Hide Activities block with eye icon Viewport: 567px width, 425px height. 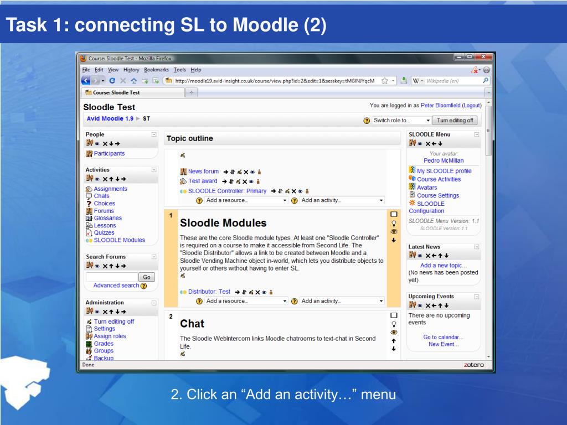point(97,179)
